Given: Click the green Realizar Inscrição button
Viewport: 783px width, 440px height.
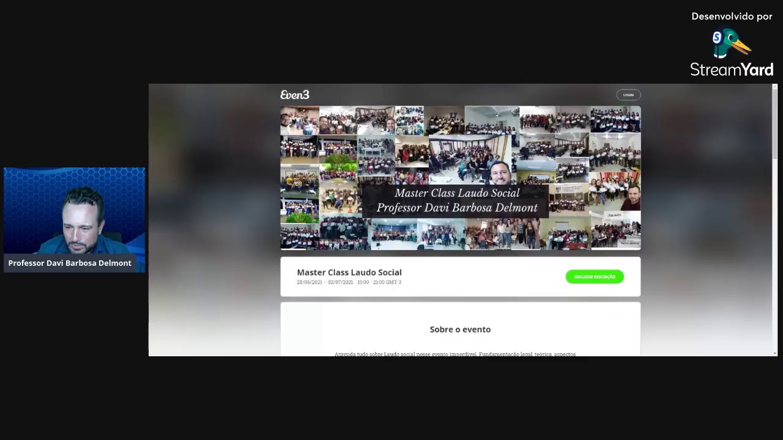Looking at the screenshot, I should (x=595, y=277).
